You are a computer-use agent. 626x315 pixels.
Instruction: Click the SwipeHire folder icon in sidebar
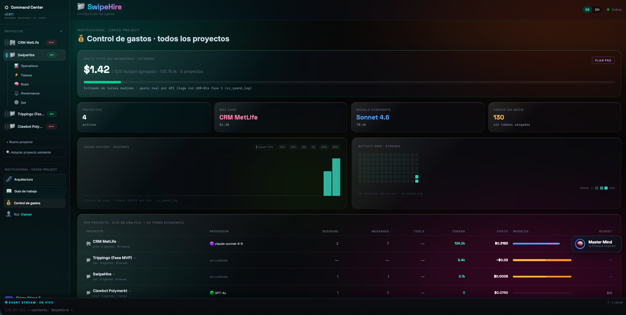(x=12, y=55)
